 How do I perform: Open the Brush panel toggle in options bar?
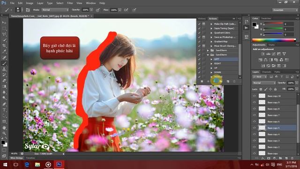(28, 10)
